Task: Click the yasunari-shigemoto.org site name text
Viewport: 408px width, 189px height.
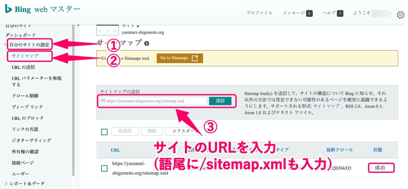Action: click(143, 33)
